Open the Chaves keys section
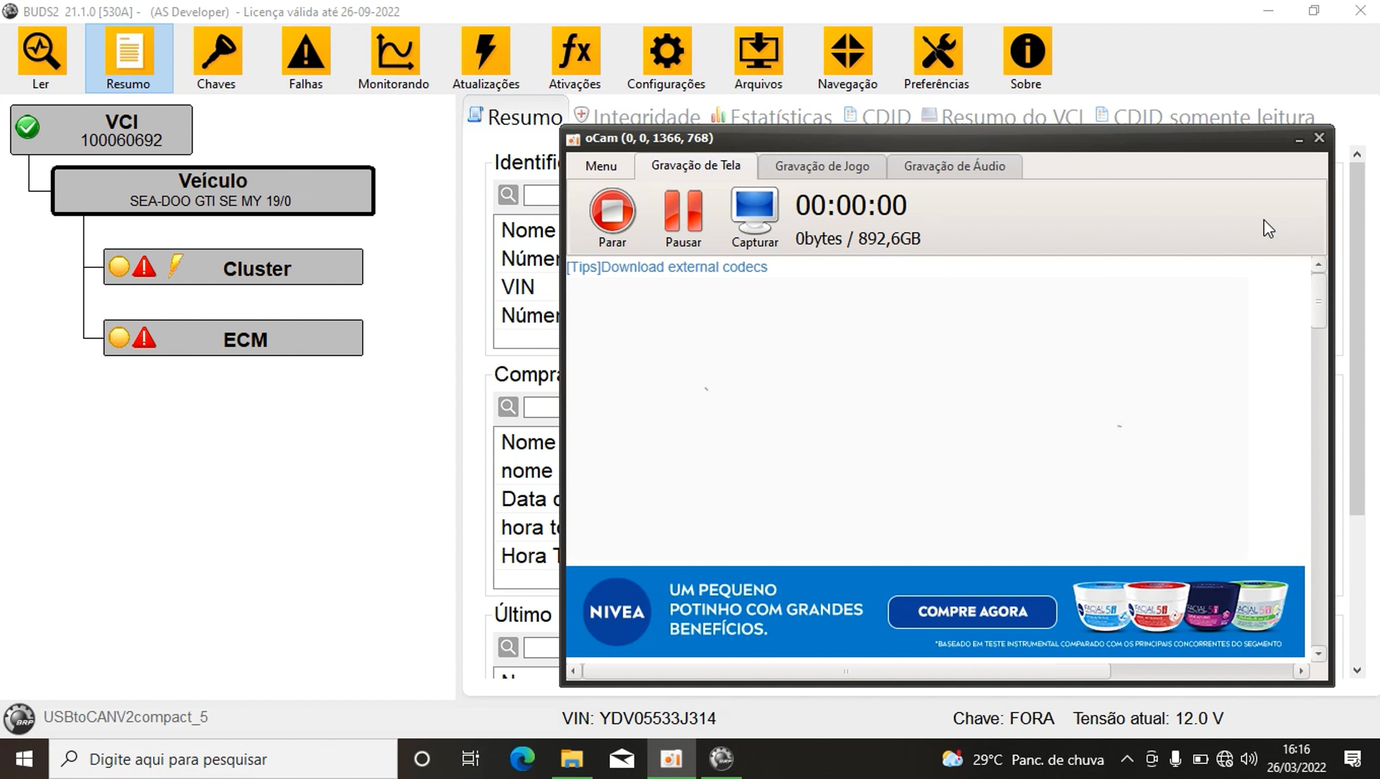This screenshot has height=779, width=1380. coord(216,58)
